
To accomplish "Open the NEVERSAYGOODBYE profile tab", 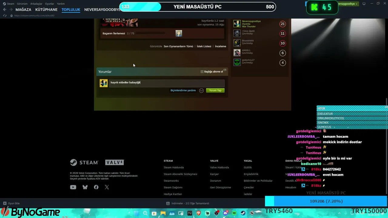I will click(102, 10).
